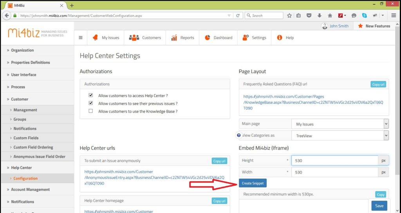Uncheck Allow customers to access Help Center
The image size is (401, 213).
click(x=91, y=95)
